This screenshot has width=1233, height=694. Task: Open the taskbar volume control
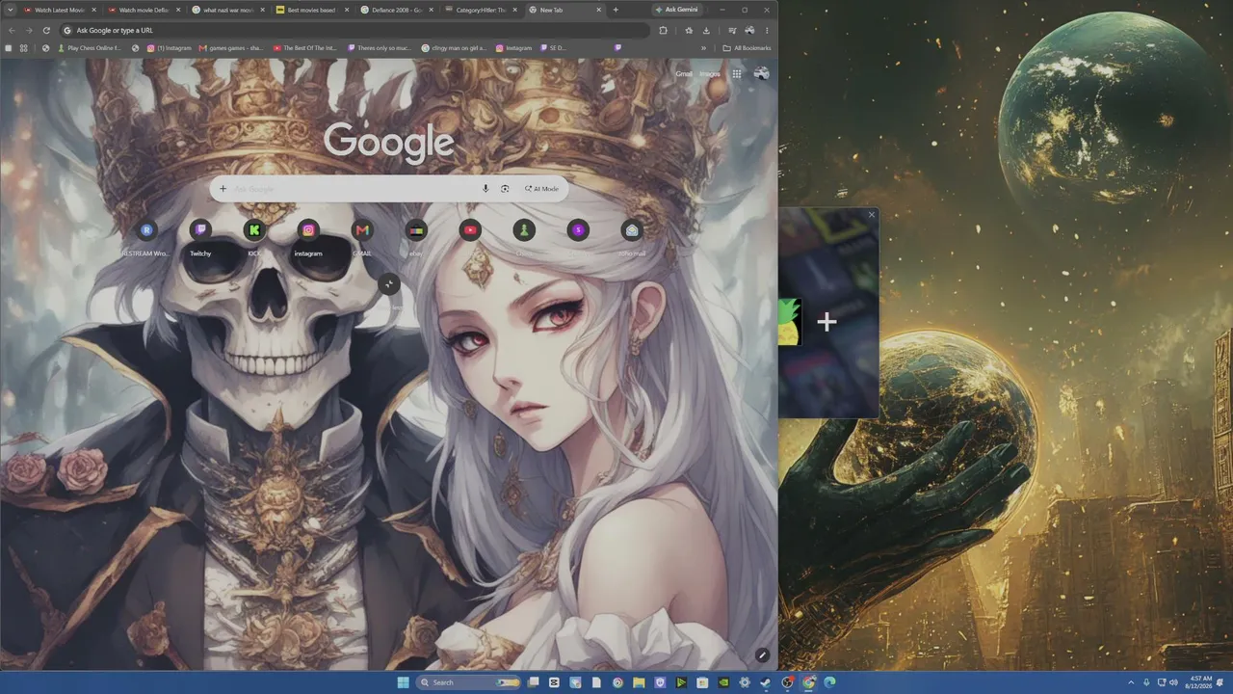[x=1173, y=682]
